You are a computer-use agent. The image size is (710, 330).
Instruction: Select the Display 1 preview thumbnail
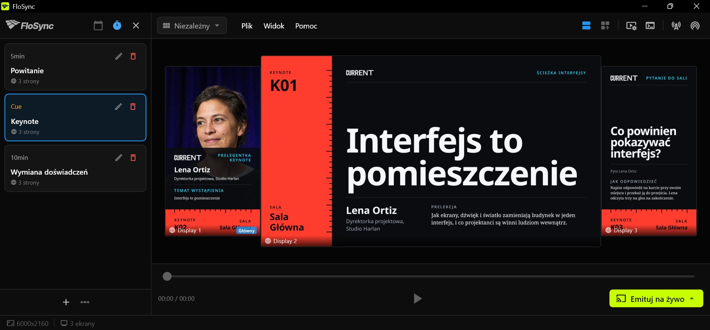pos(213,151)
